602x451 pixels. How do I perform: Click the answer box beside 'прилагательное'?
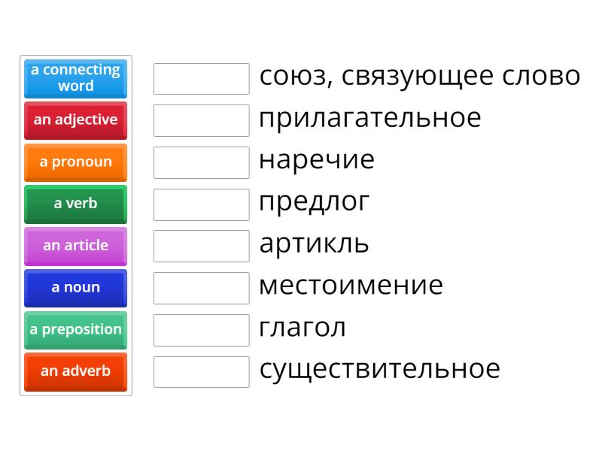pyautogui.click(x=200, y=119)
